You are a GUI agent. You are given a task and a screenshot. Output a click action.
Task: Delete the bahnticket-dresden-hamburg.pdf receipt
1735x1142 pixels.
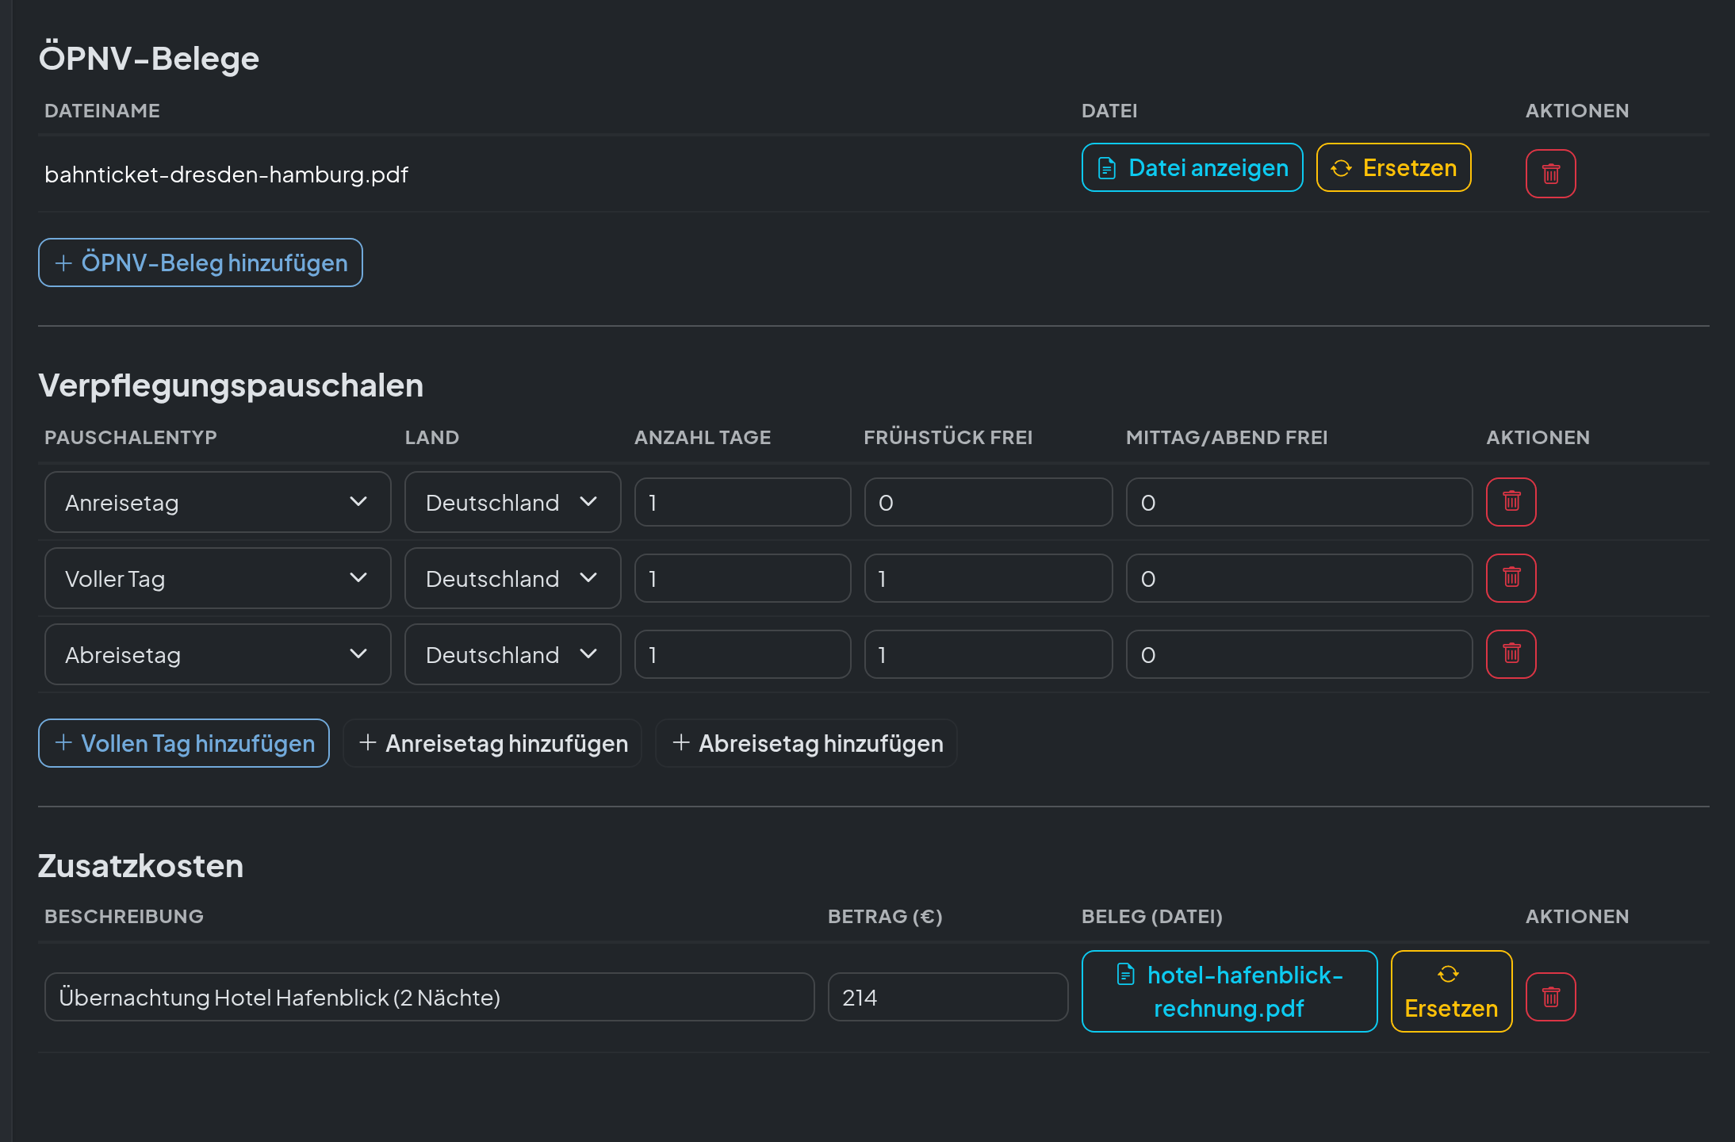1550,174
